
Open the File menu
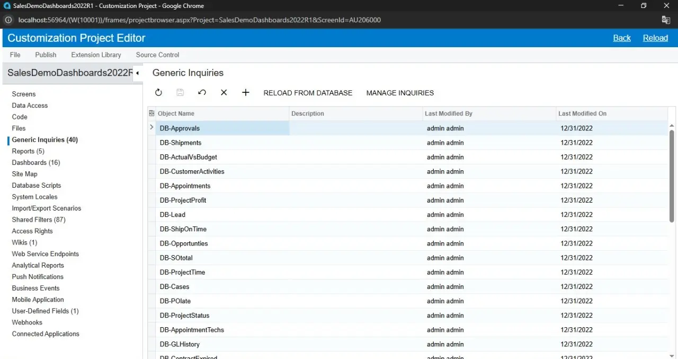click(x=15, y=55)
